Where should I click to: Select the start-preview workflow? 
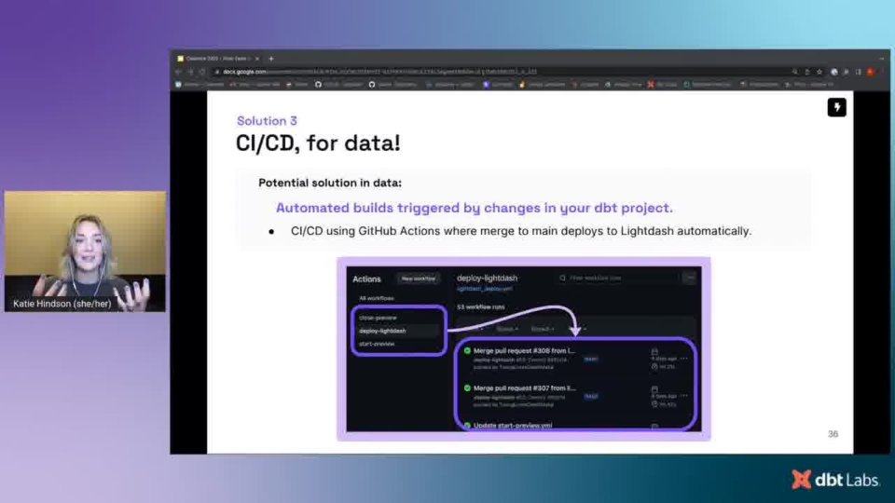click(x=377, y=344)
